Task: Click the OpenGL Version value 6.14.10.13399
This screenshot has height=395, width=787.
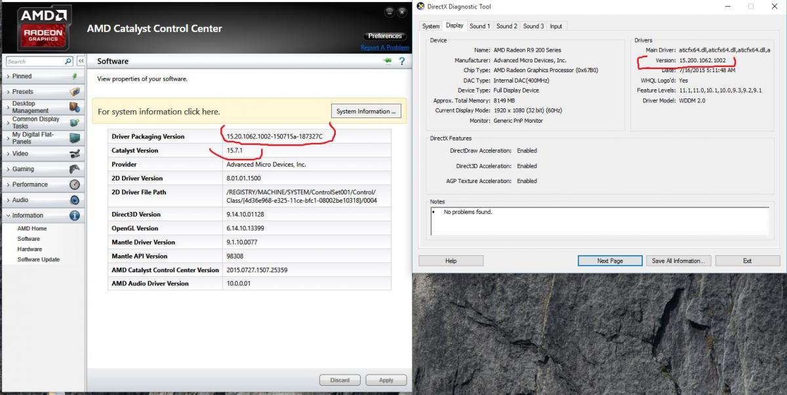Action: click(245, 228)
